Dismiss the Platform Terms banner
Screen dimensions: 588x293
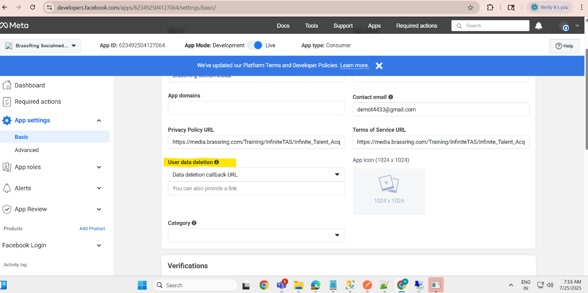pos(379,65)
